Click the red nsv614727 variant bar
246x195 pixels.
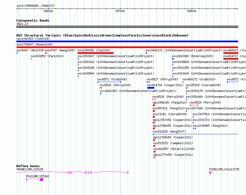pos(231,59)
